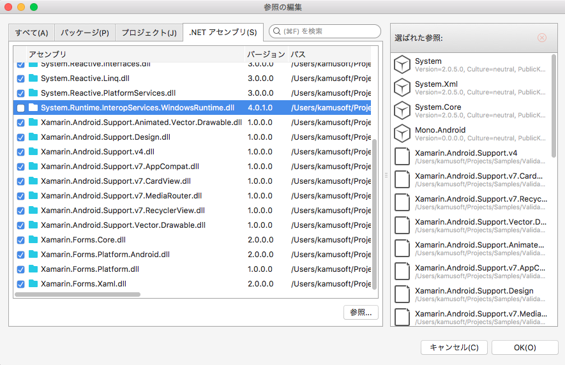
Task: Select the .NET アセンブリ(S) tab
Action: click(x=223, y=33)
